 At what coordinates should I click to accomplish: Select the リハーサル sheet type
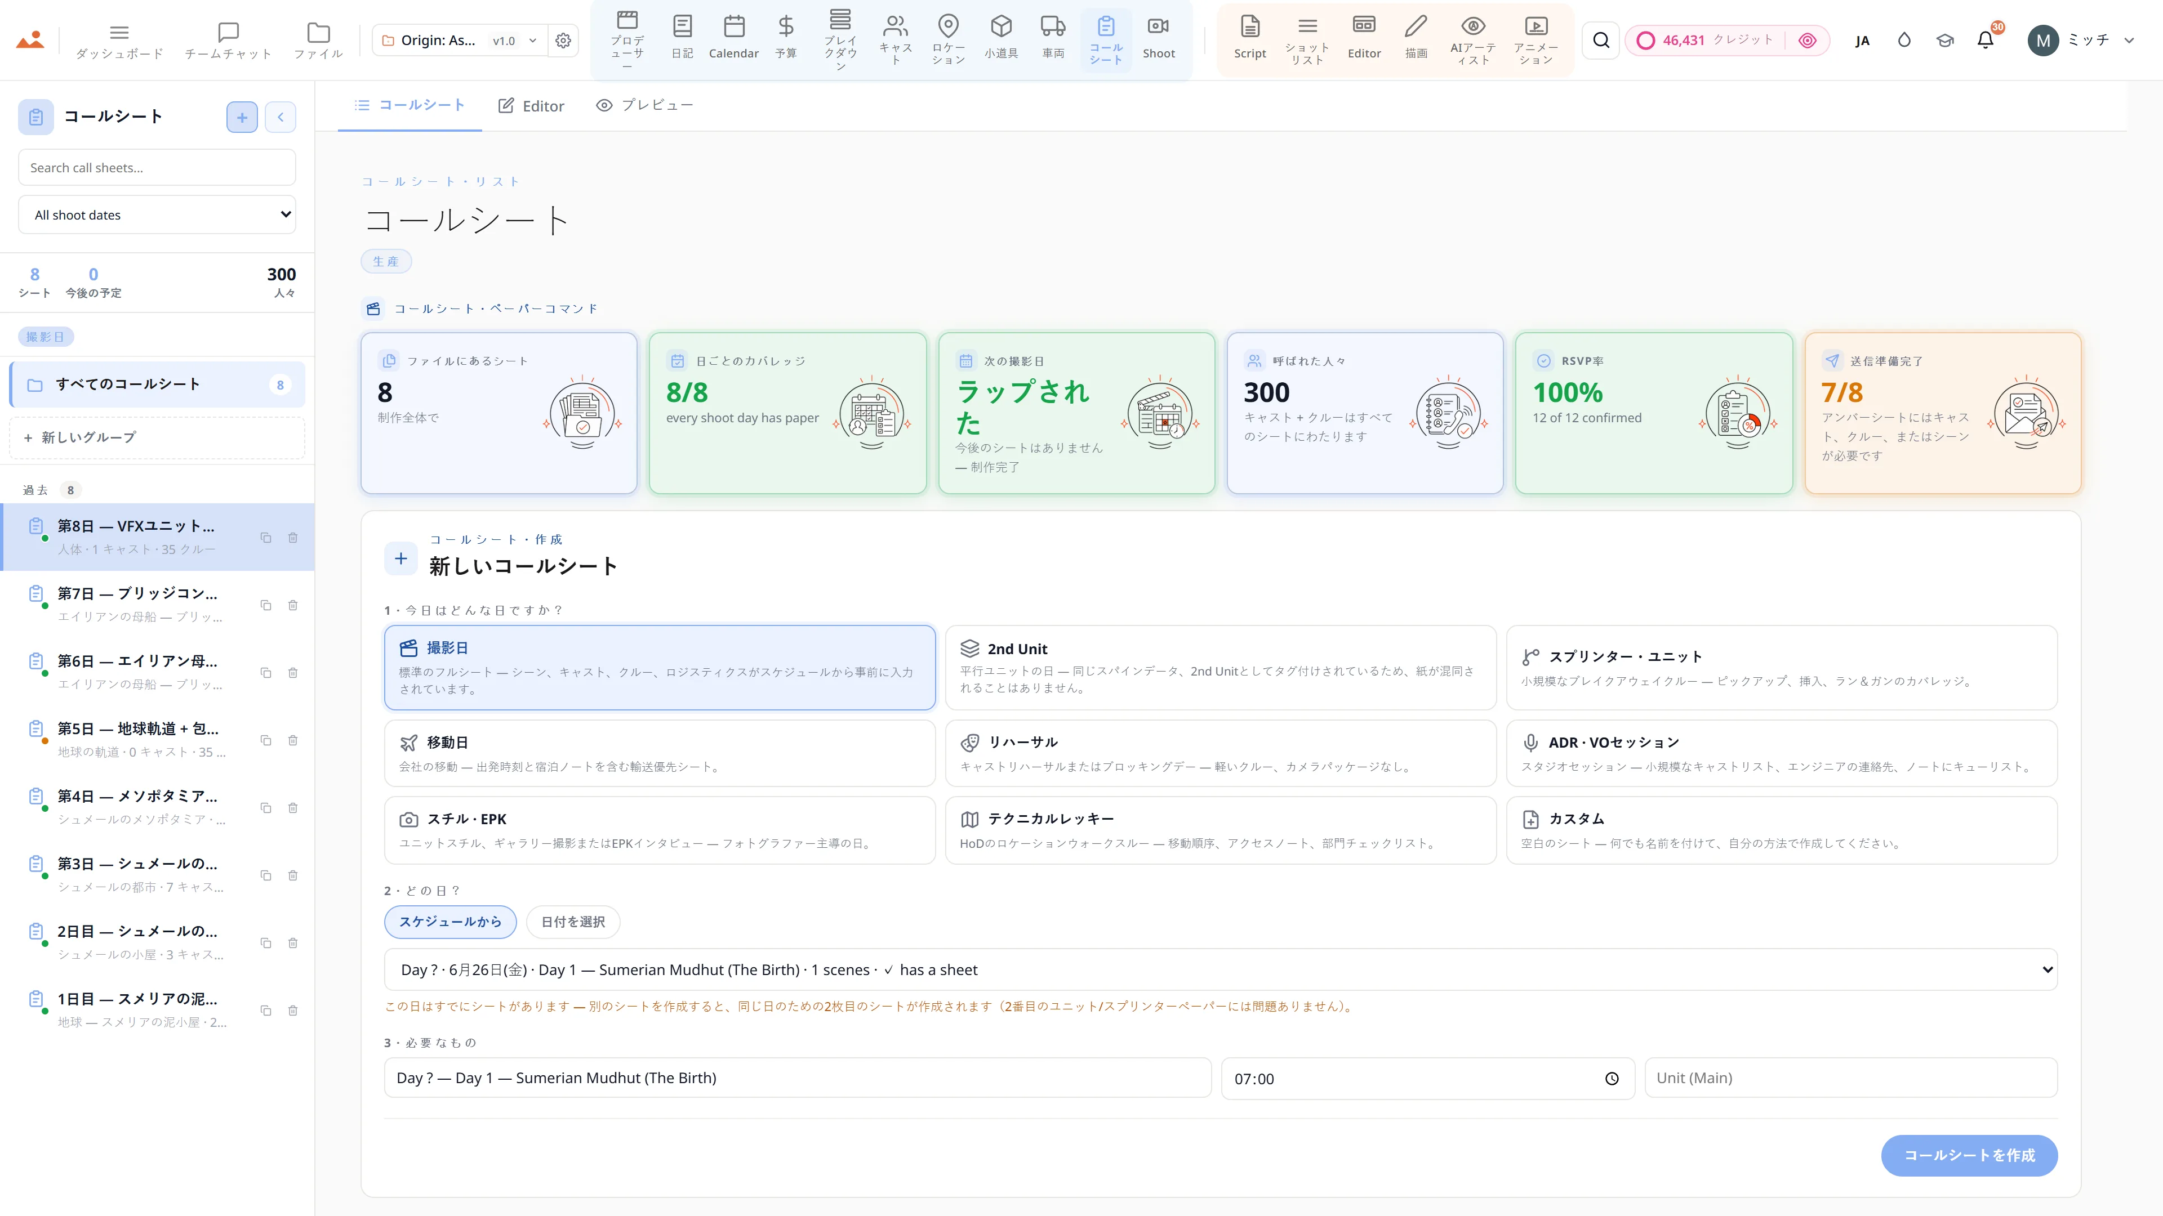coord(1220,753)
